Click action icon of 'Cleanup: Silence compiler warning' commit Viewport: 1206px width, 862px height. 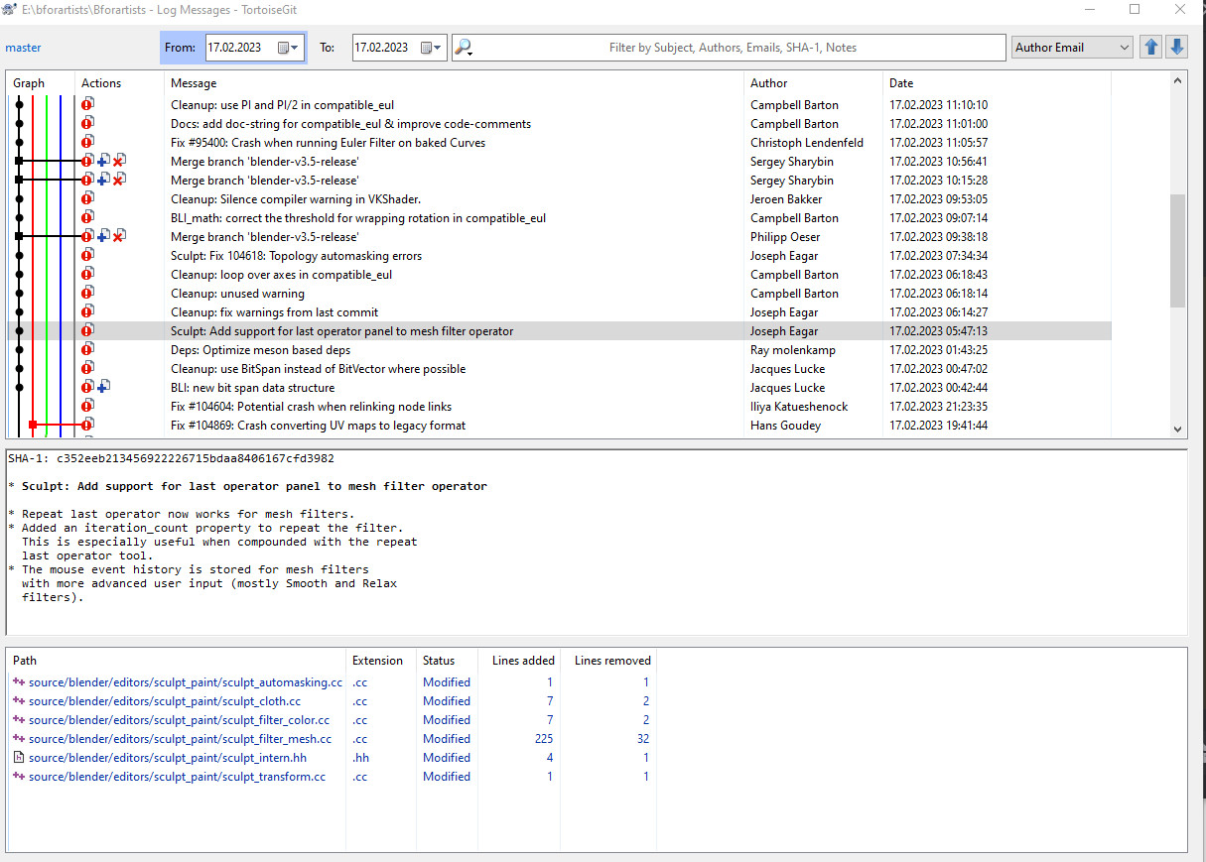pos(87,198)
